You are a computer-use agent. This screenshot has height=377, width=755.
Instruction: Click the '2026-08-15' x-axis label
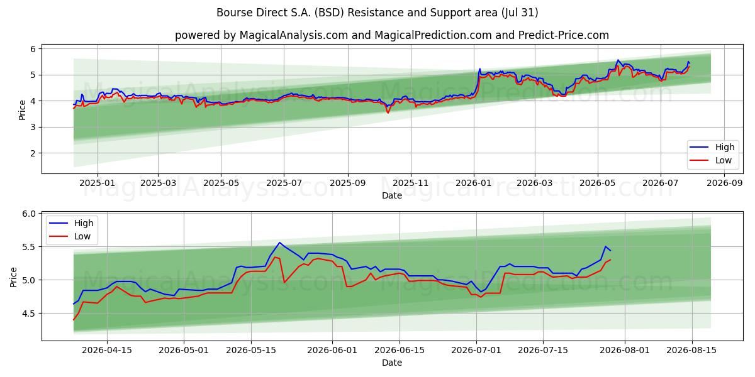point(693,350)
